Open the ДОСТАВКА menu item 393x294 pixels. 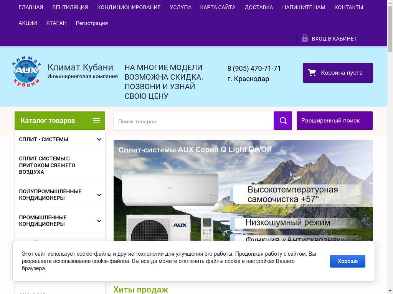(x=259, y=7)
